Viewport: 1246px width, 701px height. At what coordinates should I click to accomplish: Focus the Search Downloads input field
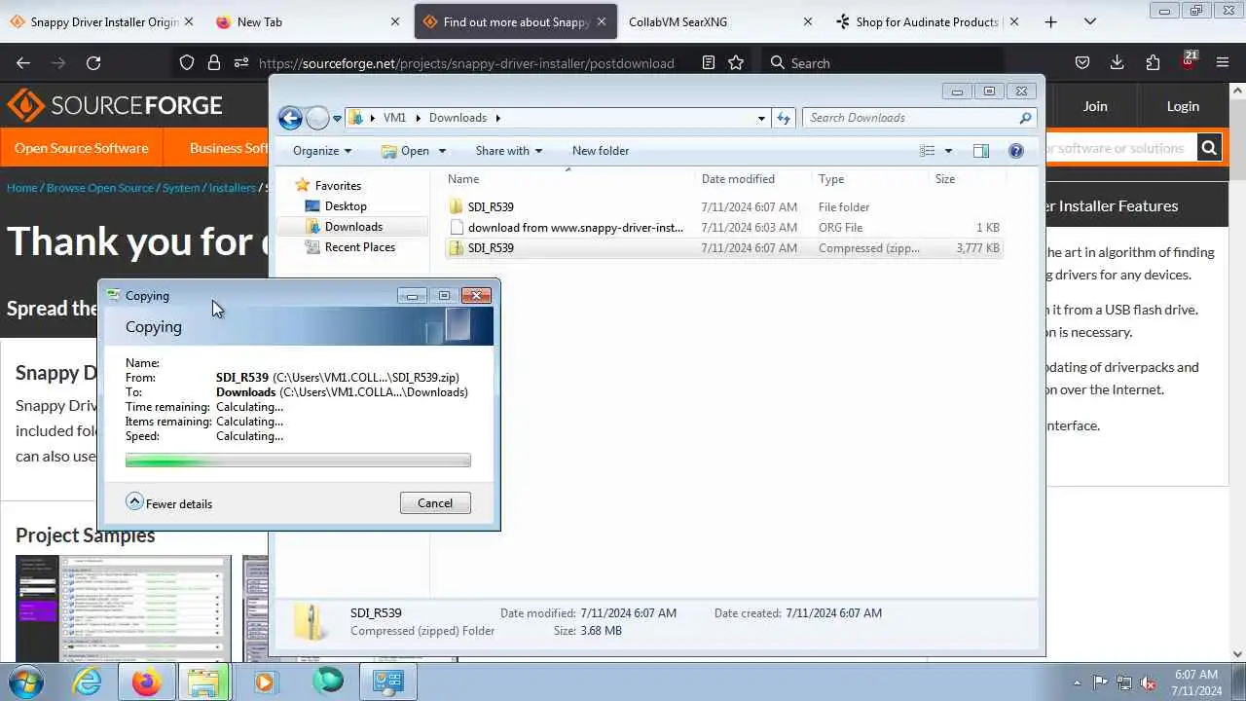tap(919, 118)
